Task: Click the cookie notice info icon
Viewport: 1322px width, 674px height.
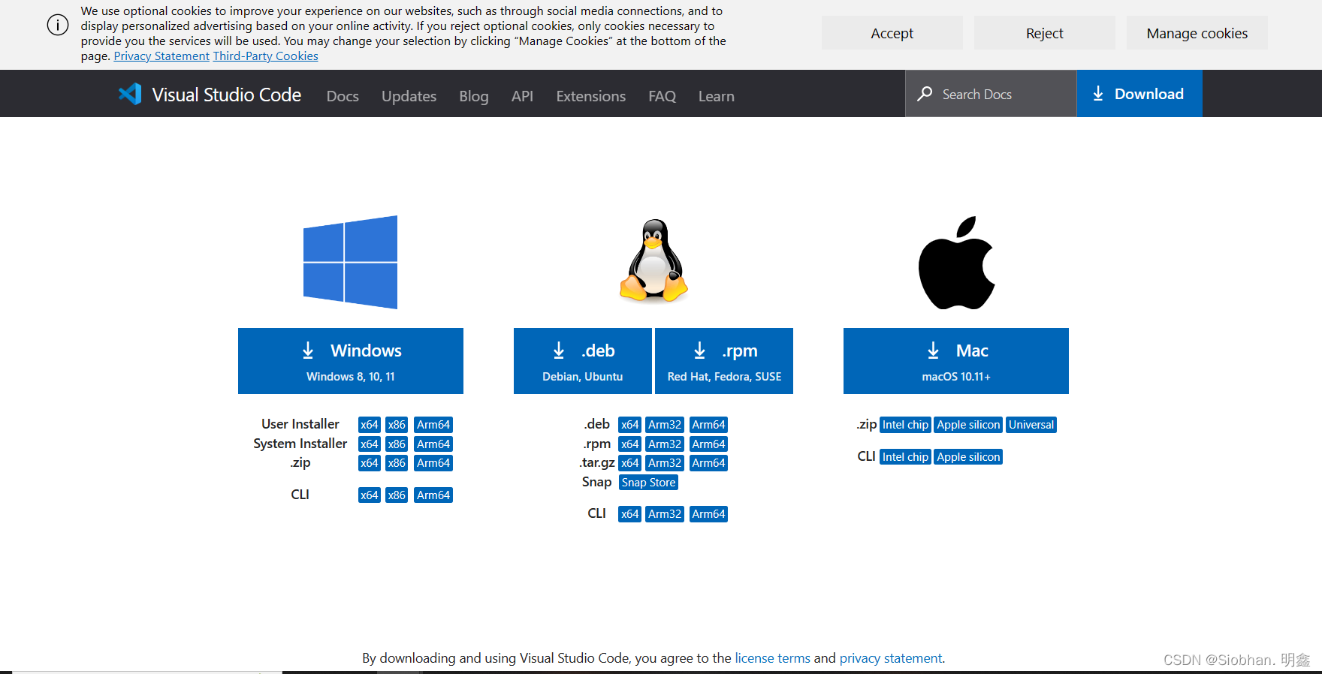Action: click(58, 25)
